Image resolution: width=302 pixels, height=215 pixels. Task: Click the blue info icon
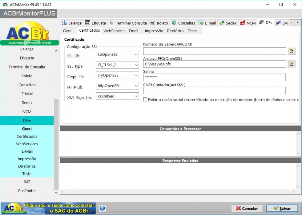coord(102,208)
